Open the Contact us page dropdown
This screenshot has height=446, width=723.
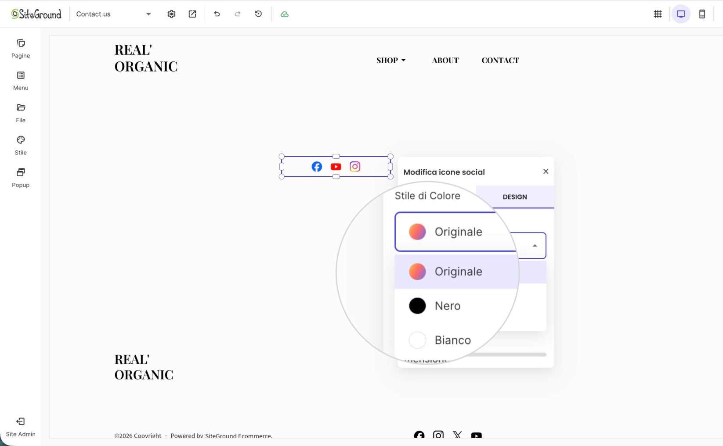[x=113, y=14]
